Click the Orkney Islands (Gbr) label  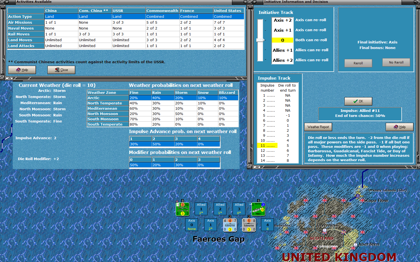pos(388,190)
